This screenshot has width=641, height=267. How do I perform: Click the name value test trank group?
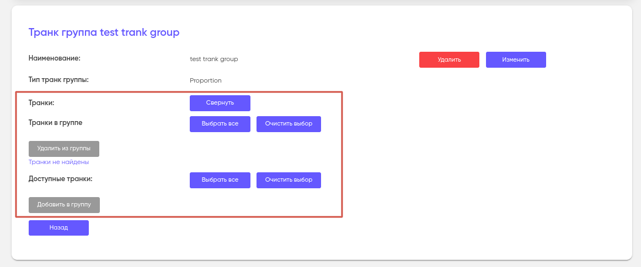click(213, 59)
